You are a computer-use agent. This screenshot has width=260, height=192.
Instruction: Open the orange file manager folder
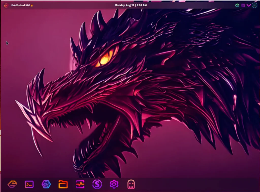coord(63,184)
